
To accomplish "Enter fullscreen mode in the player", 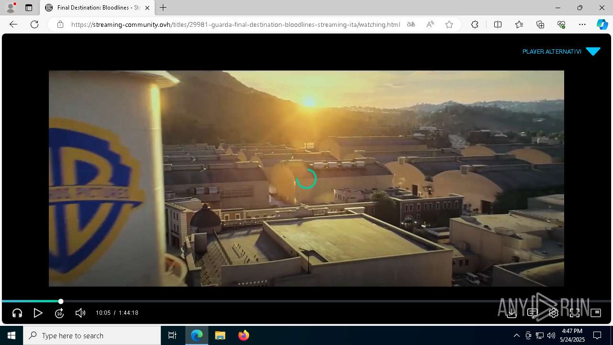I will point(575,313).
